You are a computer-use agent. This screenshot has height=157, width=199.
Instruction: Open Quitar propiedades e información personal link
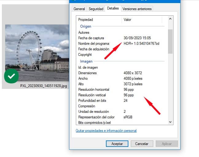(x=106, y=131)
